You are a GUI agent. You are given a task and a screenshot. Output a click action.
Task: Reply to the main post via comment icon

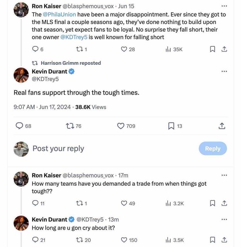(19, 126)
